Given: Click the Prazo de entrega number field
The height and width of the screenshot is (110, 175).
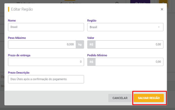Looking at the screenshot, I should click(x=46, y=62).
